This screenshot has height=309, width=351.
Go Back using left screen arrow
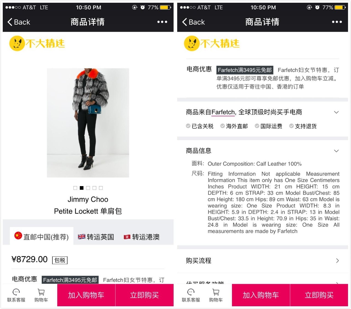pos(19,22)
